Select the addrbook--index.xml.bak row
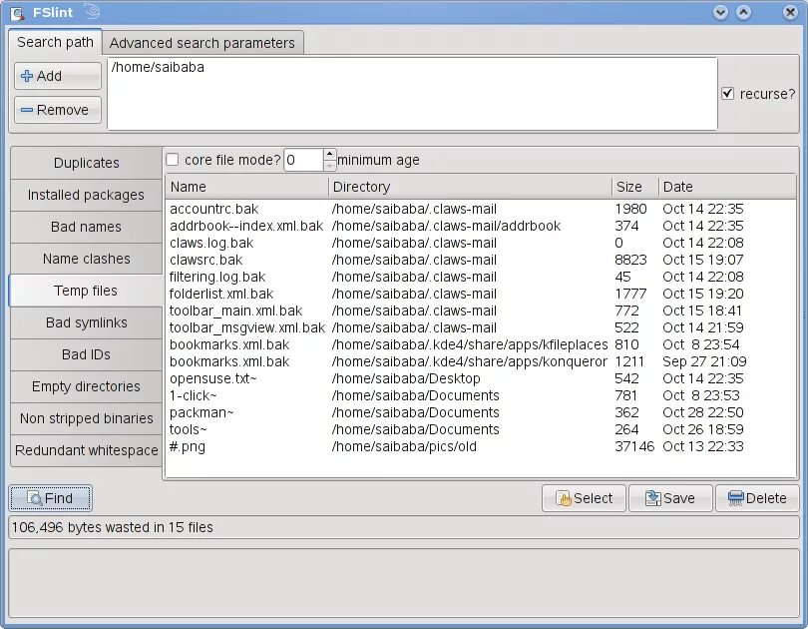808x629 pixels. [480, 226]
